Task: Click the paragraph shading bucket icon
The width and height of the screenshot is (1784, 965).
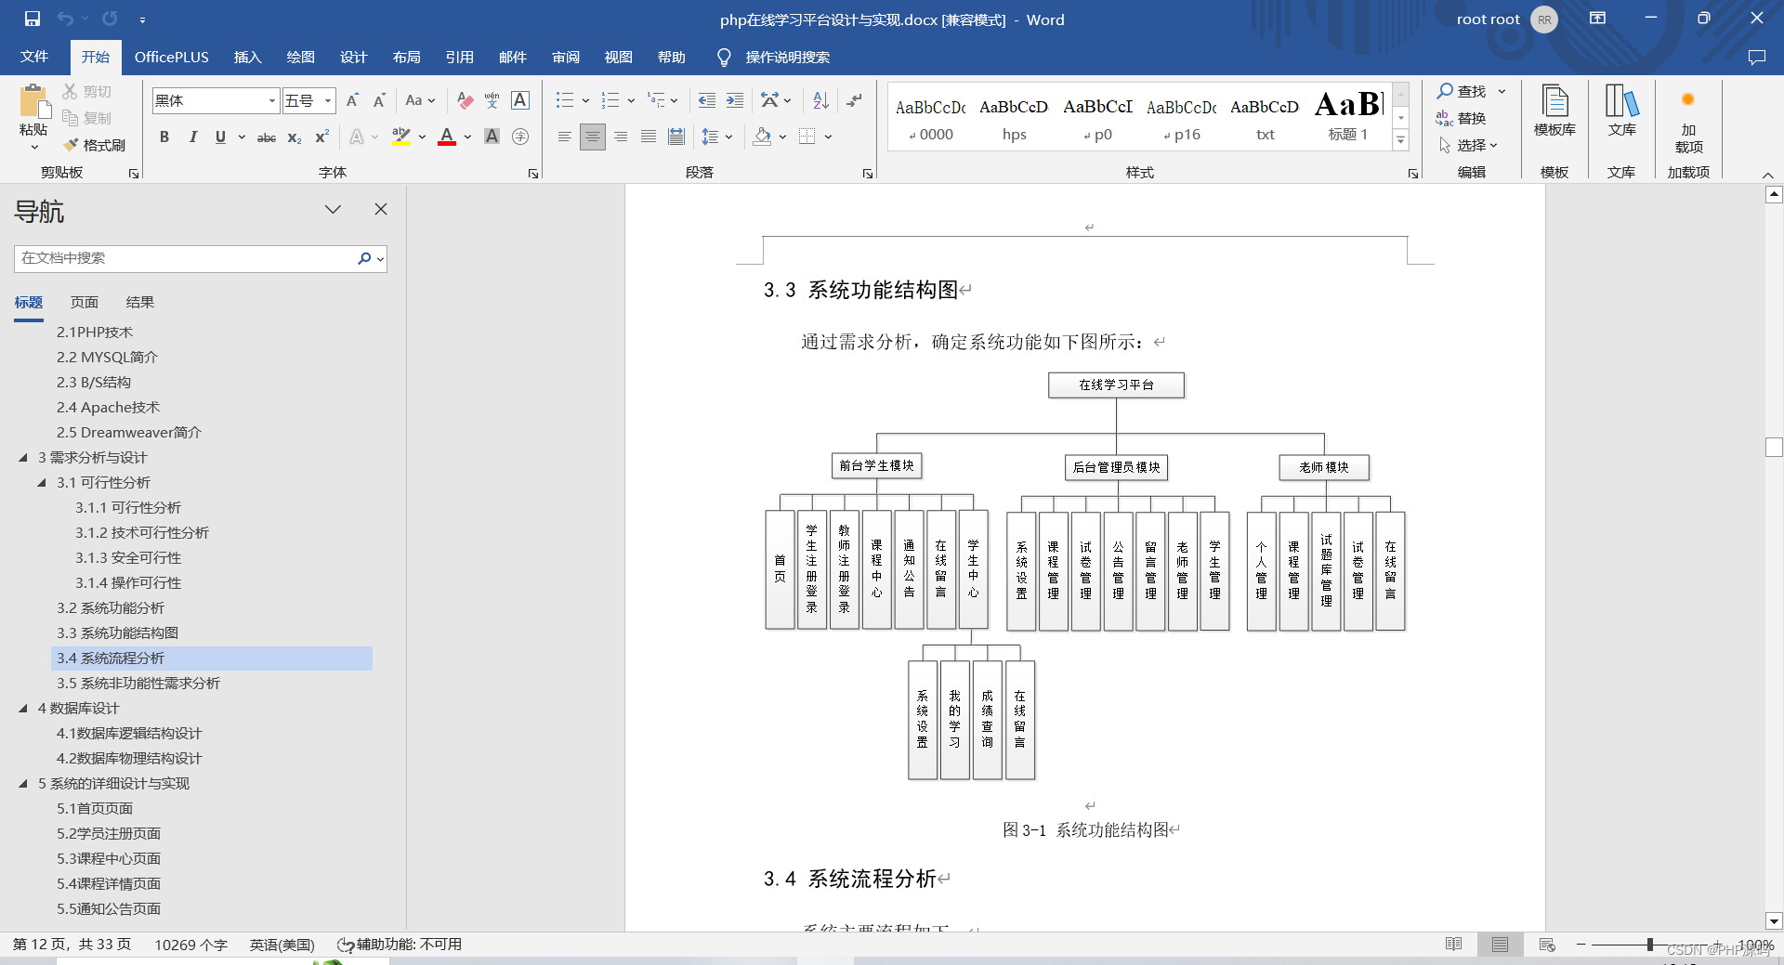Action: [x=763, y=137]
